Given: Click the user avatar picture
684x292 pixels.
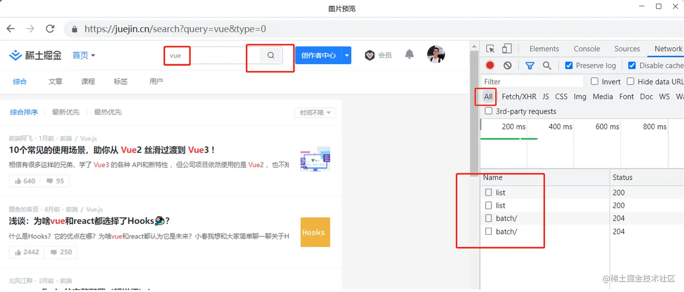Looking at the screenshot, I should [x=436, y=55].
